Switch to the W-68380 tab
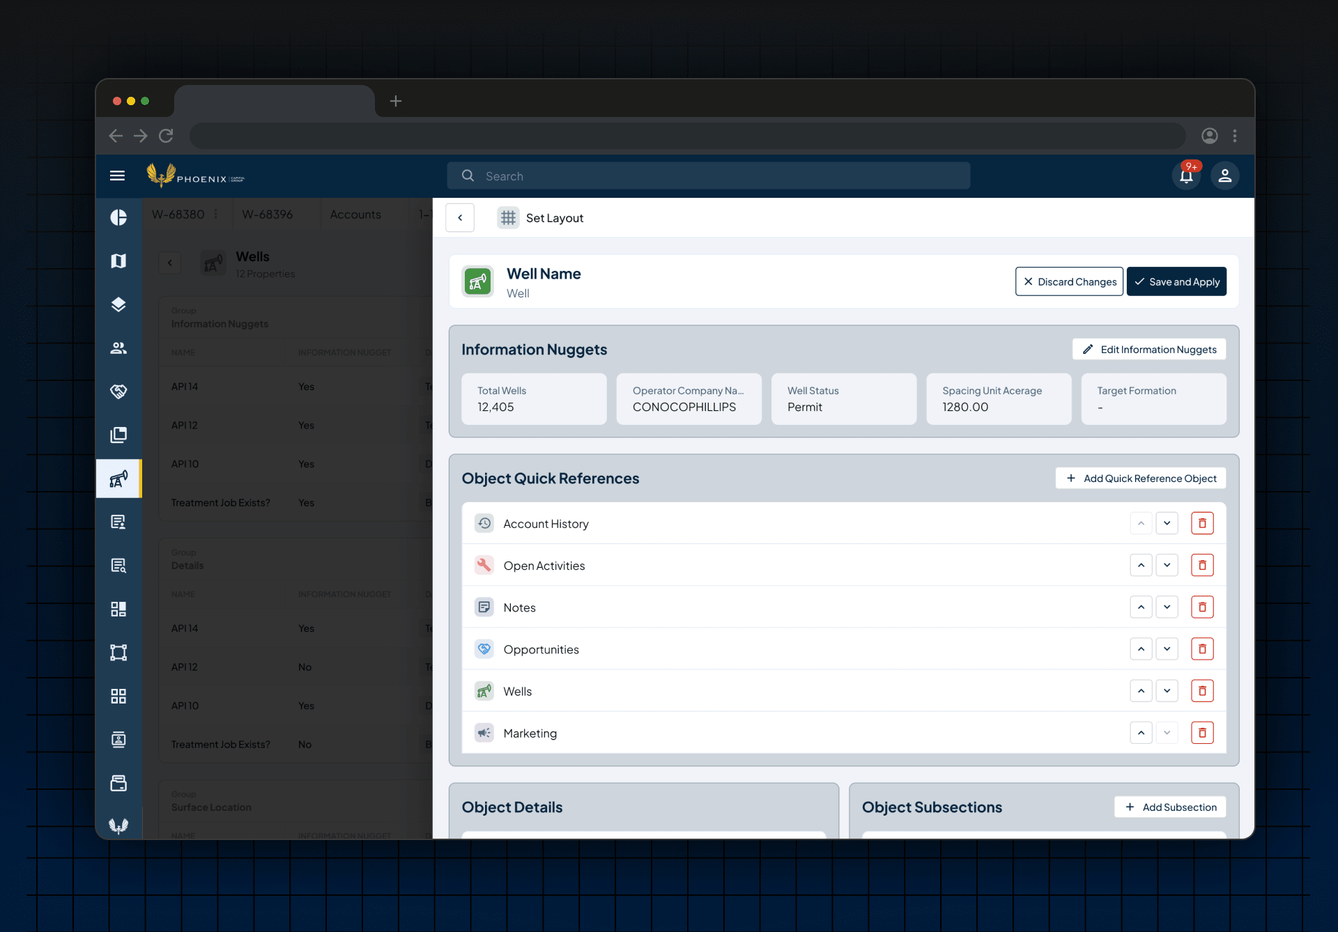This screenshot has width=1338, height=932. (x=178, y=214)
